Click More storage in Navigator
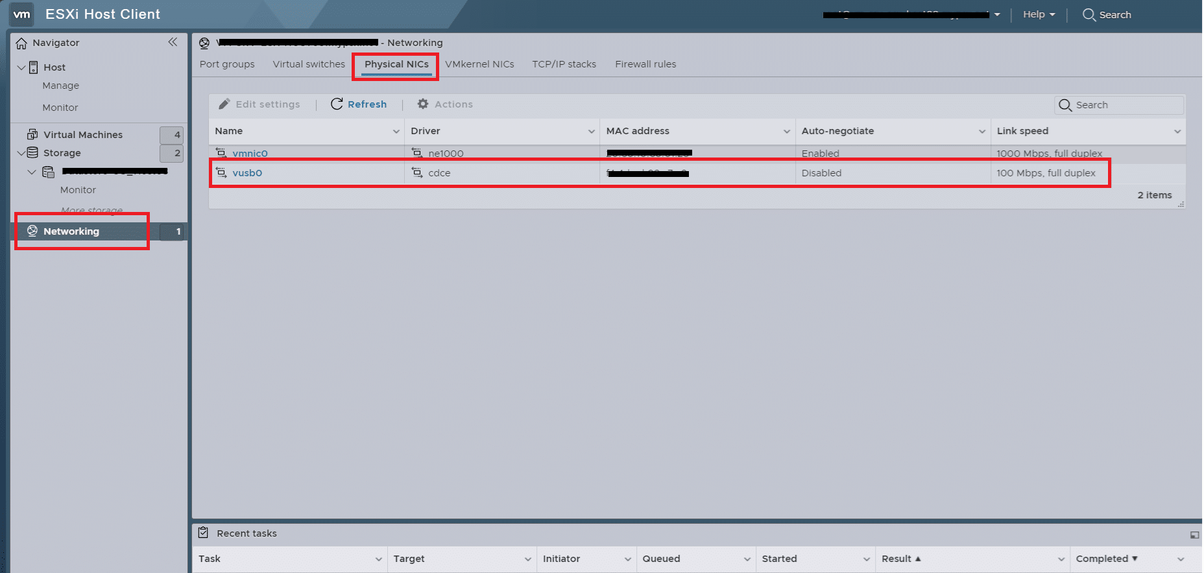This screenshot has width=1204, height=573. (x=91, y=210)
